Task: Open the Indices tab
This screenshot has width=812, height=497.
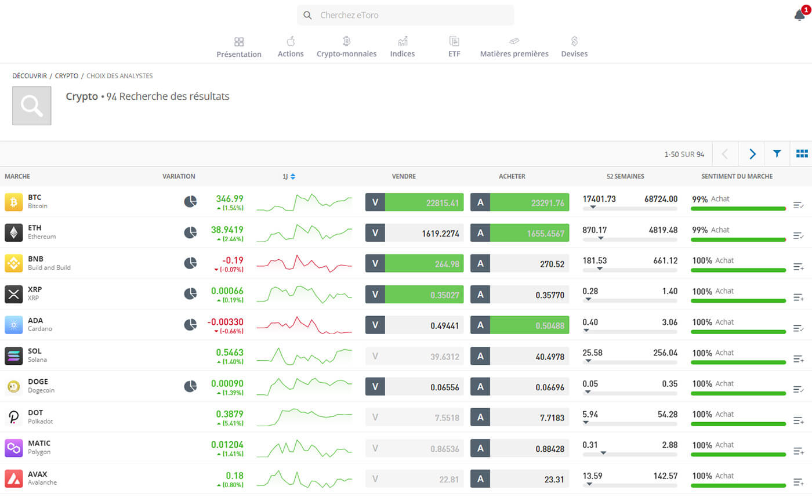Action: pyautogui.click(x=403, y=48)
